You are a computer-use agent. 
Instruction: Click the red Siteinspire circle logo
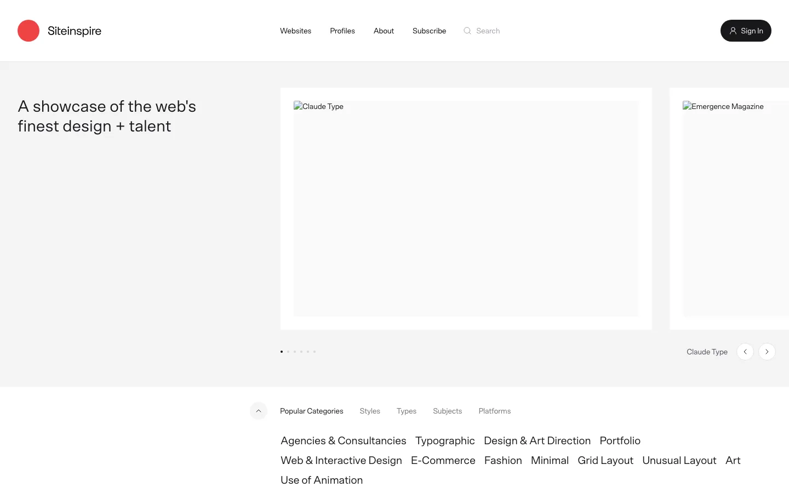28,31
